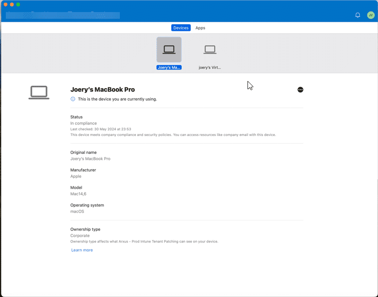Image resolution: width=378 pixels, height=297 pixels.
Task: Click the device meets company compliance message
Action: coord(173,135)
